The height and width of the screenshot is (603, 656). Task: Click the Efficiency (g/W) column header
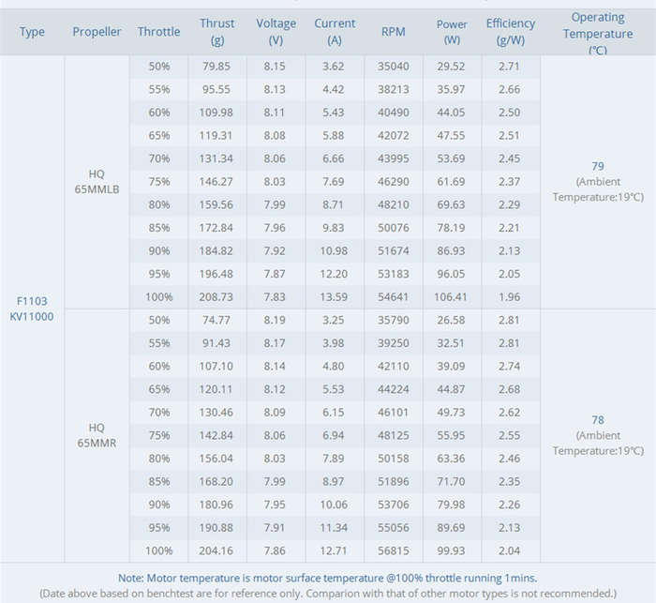(x=511, y=32)
